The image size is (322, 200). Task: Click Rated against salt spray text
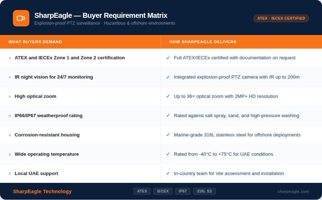[236, 116]
